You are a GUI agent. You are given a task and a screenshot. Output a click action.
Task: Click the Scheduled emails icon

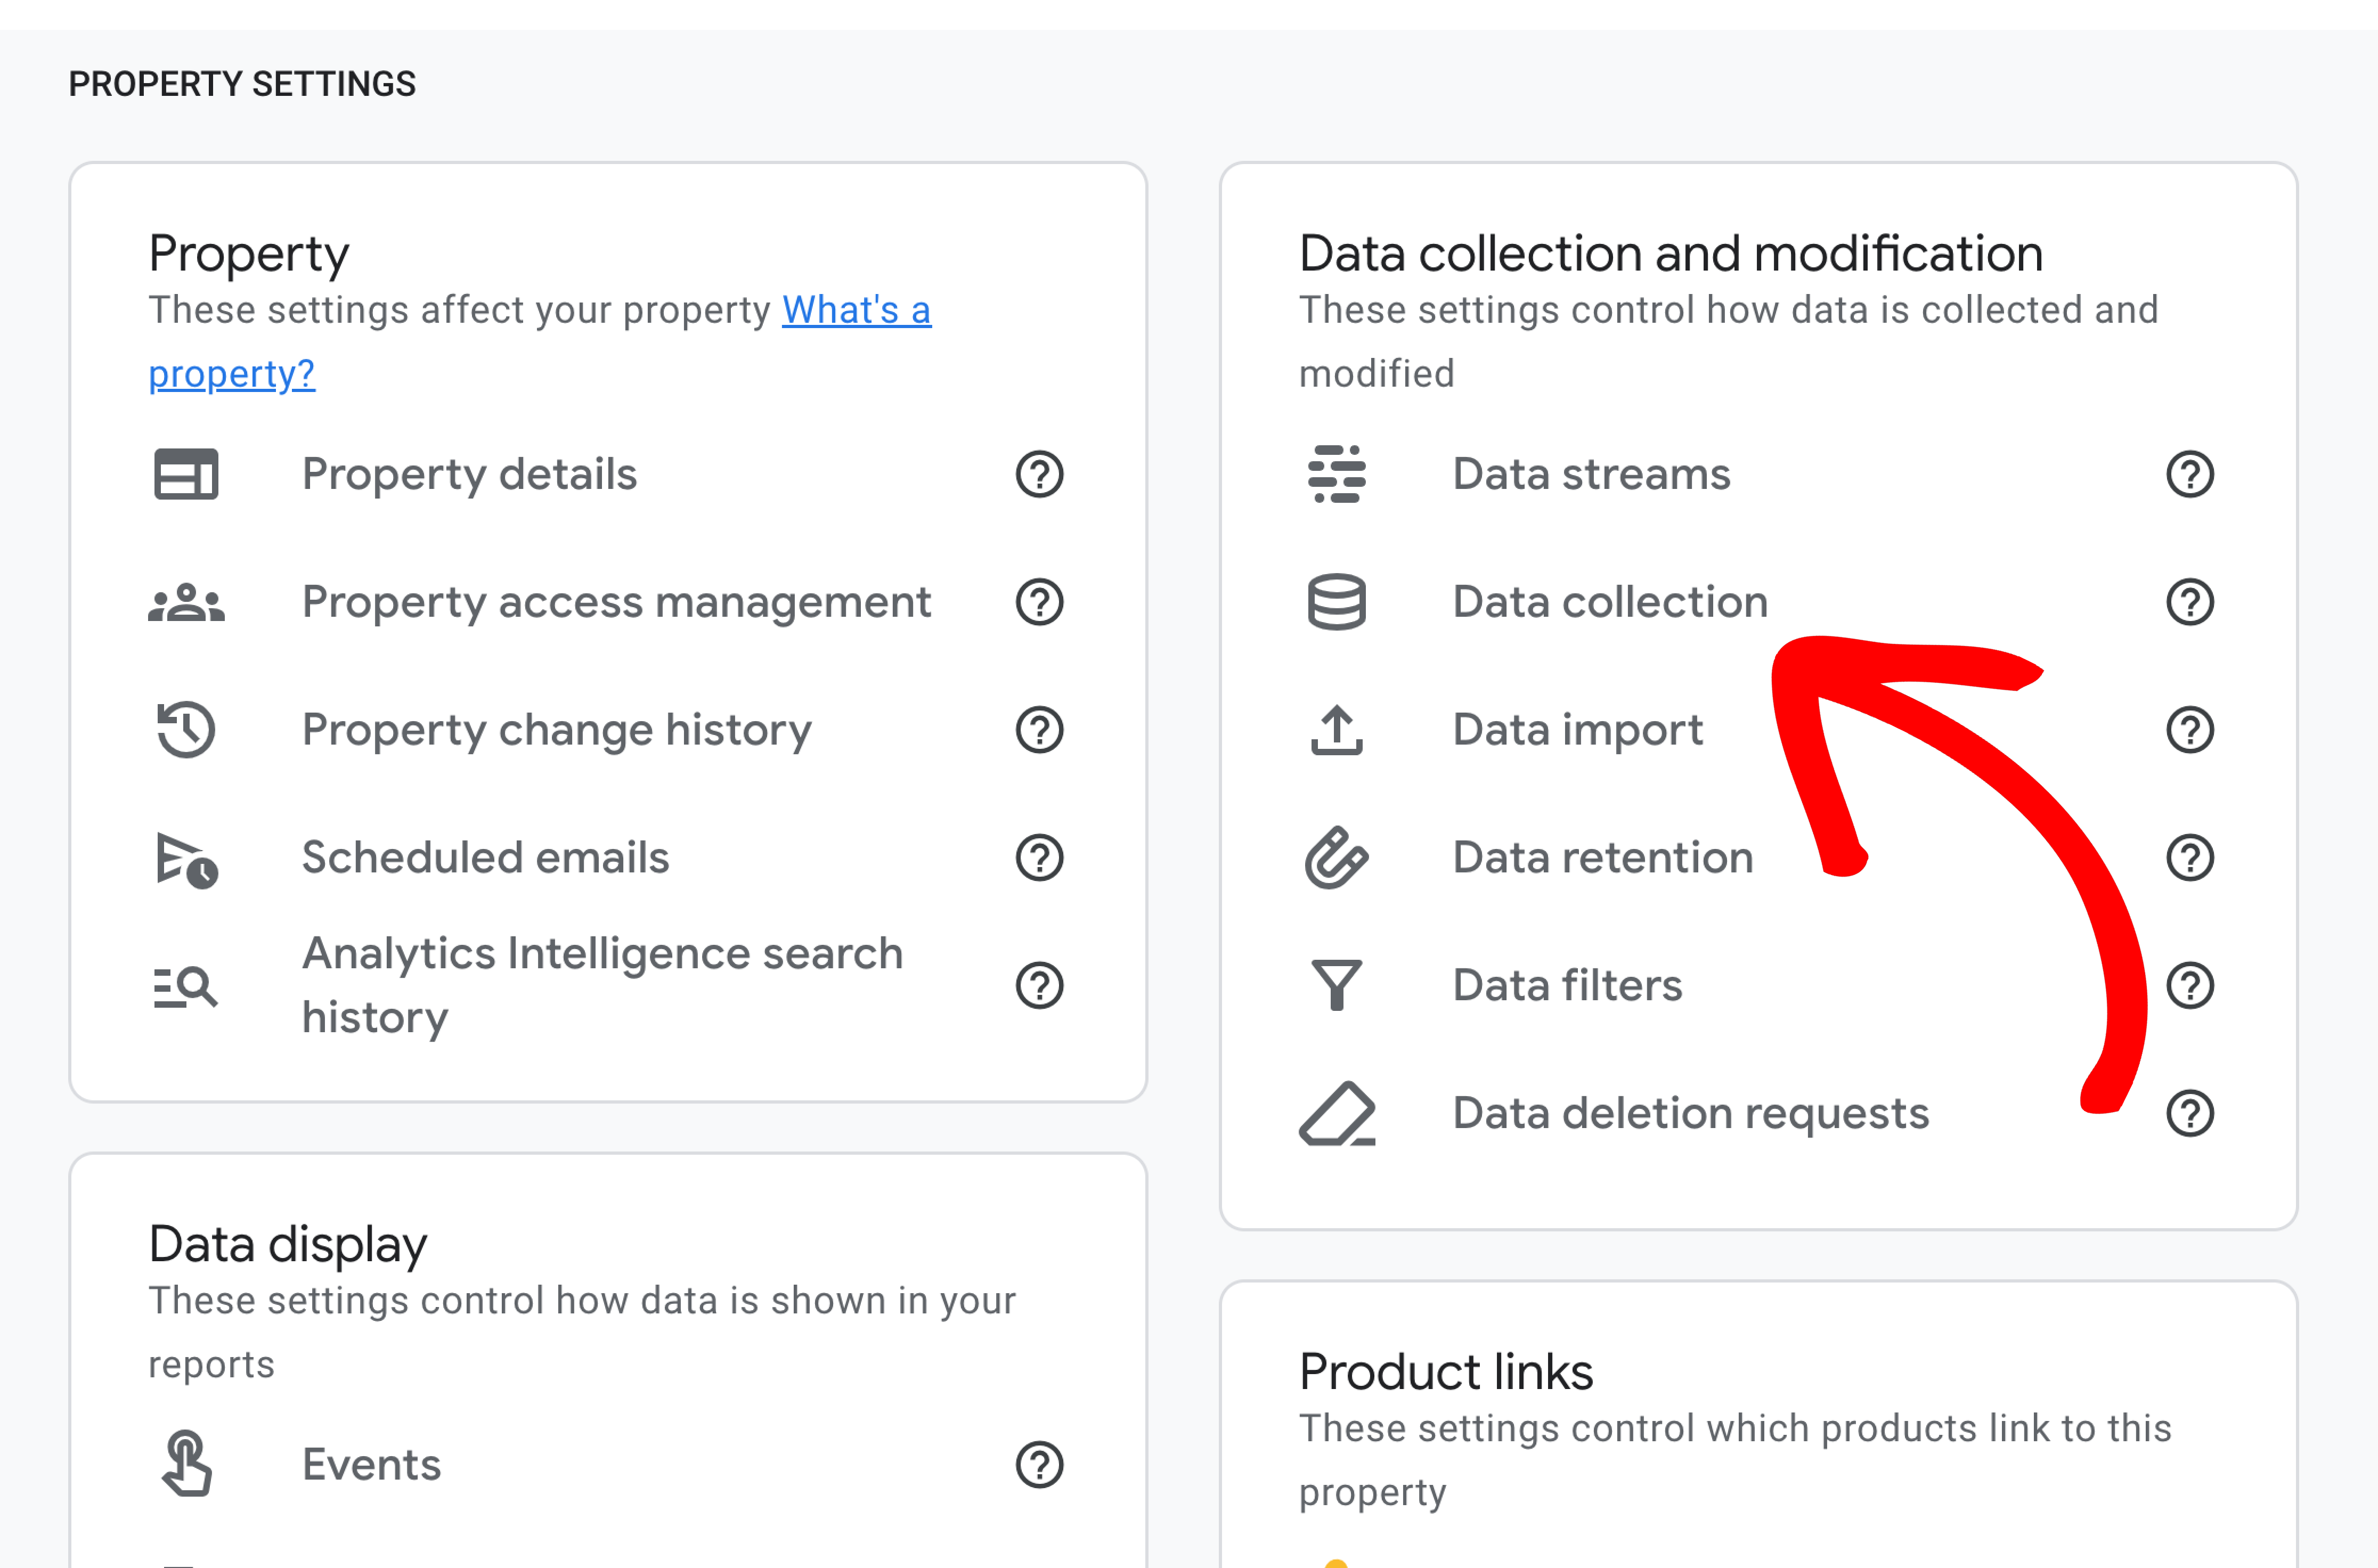click(x=186, y=859)
